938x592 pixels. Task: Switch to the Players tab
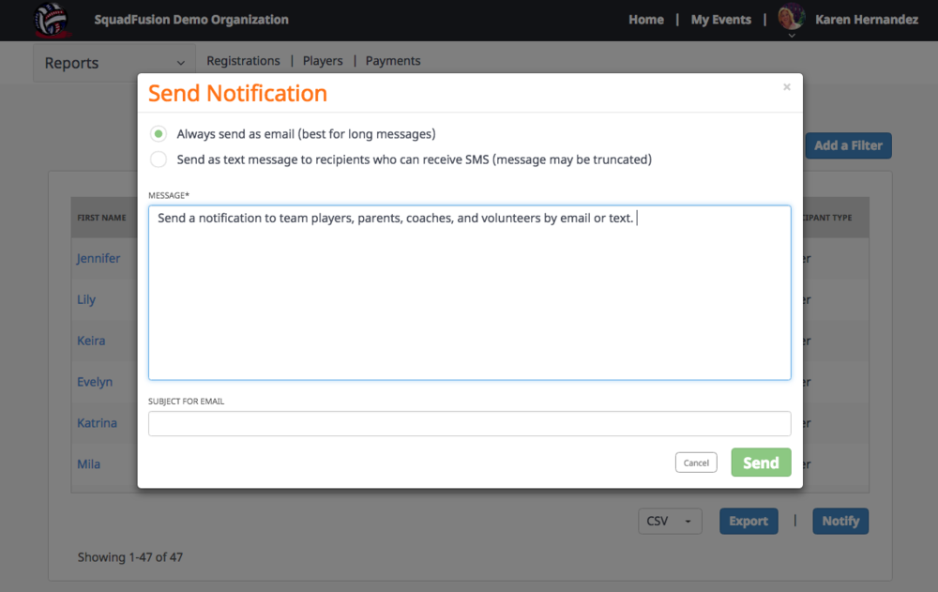pyautogui.click(x=323, y=61)
